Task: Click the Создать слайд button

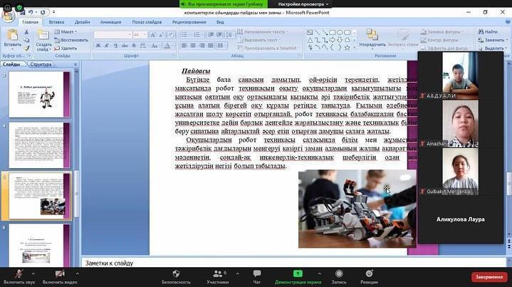Action: [x=44, y=40]
